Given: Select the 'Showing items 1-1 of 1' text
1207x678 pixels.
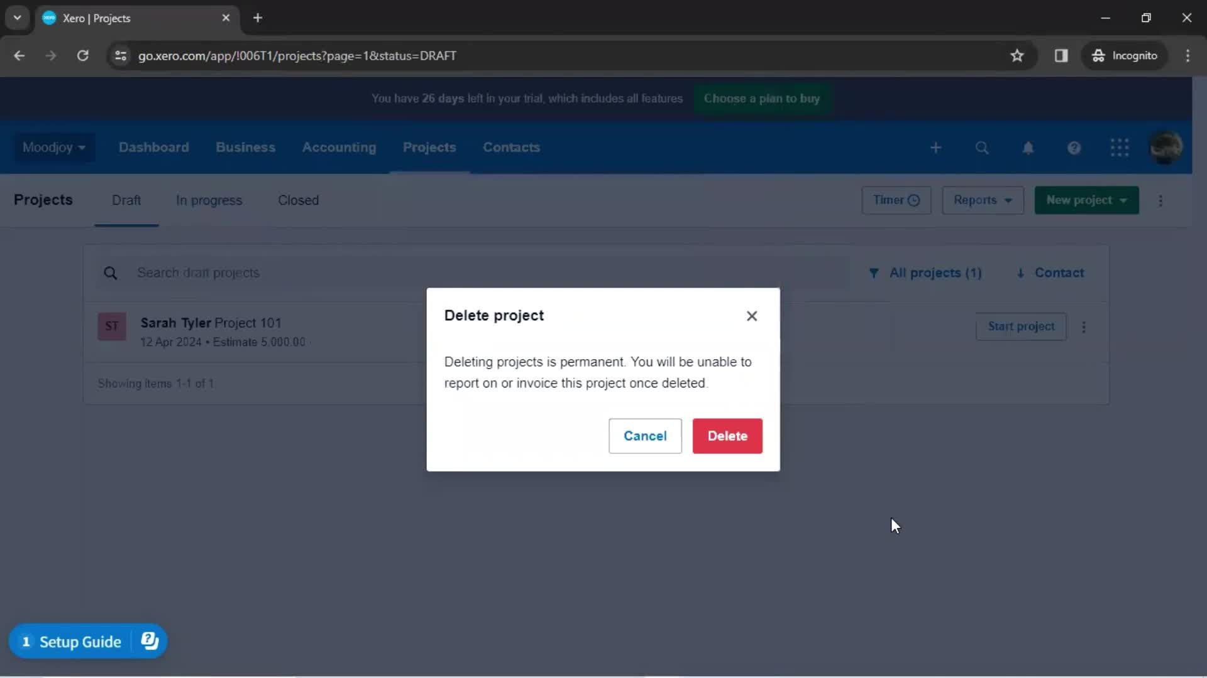Looking at the screenshot, I should 156,384.
